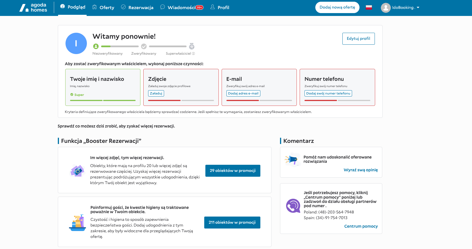This screenshot has height=249, width=472.
Task: Expand the IdoBooking account dropdown arrow
Action: pyautogui.click(x=418, y=8)
